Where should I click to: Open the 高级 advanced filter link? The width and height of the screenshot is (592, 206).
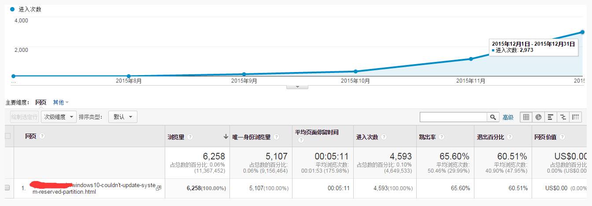click(x=508, y=117)
